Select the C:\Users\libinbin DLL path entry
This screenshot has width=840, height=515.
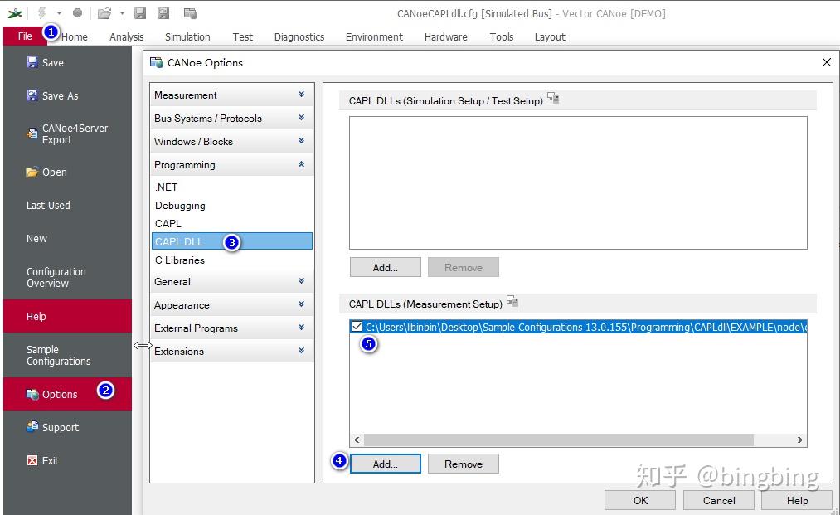click(x=586, y=327)
